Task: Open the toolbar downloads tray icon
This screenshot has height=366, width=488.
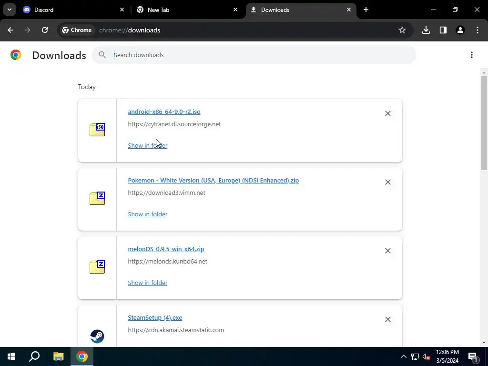Action: pyautogui.click(x=426, y=30)
